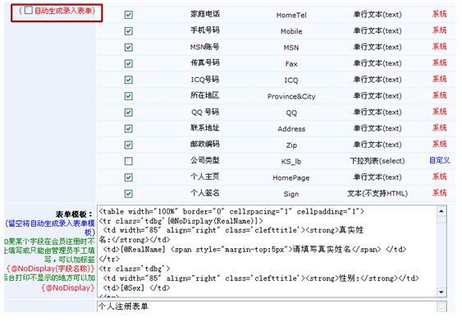Click inside the 表单模板 HTML textarea
Viewport: 462px width, 322px height.
[x=267, y=251]
